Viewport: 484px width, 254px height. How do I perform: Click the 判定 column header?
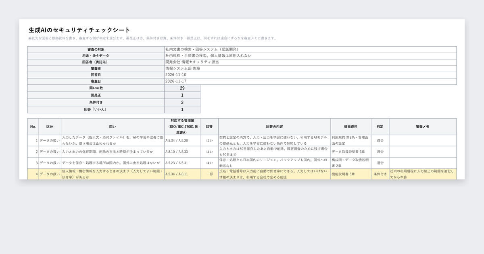pyautogui.click(x=380, y=127)
